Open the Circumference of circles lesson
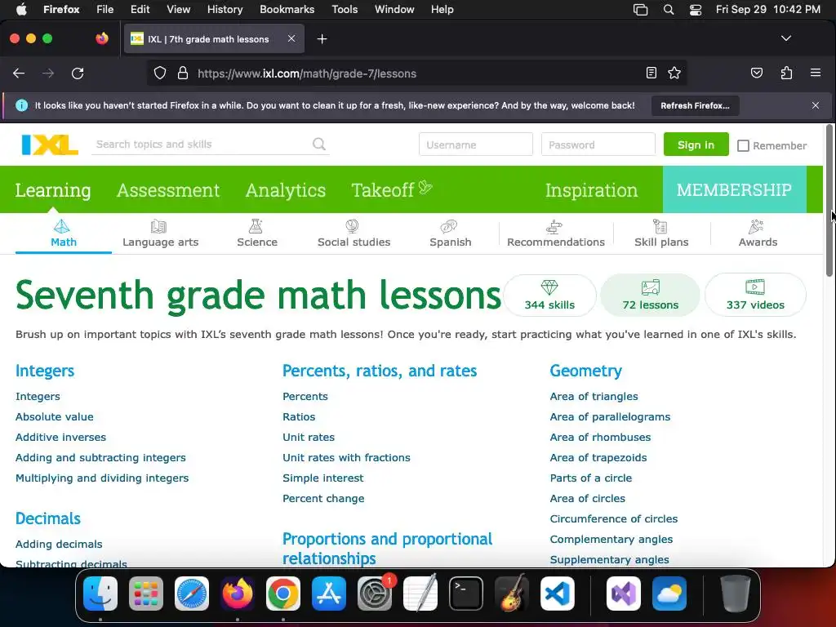The height and width of the screenshot is (627, 836). coord(614,518)
